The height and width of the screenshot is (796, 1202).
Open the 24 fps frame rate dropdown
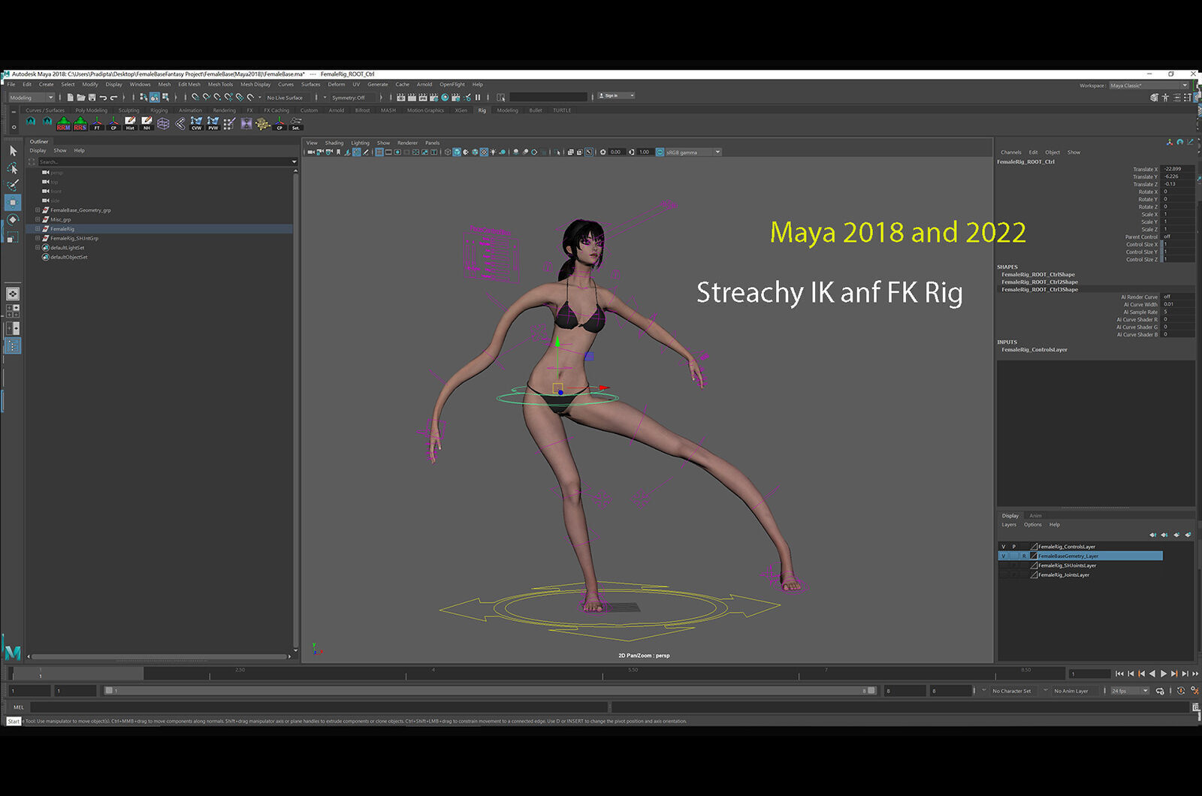click(1130, 691)
